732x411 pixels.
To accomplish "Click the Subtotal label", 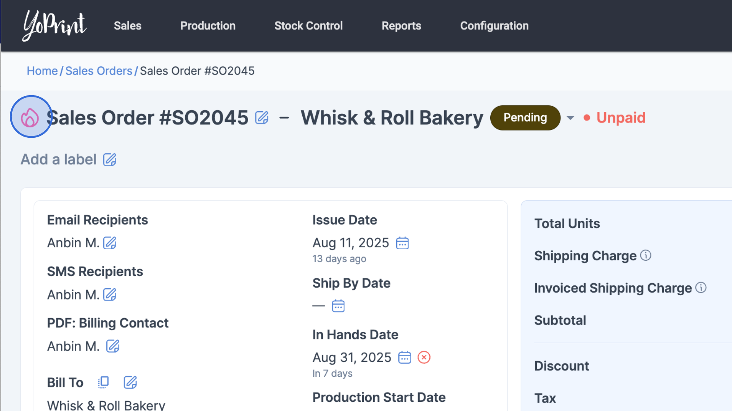I will (x=560, y=320).
